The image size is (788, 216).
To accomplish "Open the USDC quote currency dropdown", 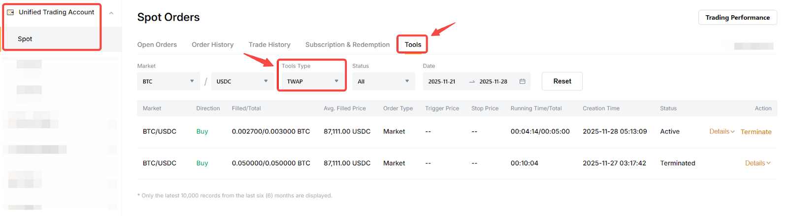I will pyautogui.click(x=242, y=81).
